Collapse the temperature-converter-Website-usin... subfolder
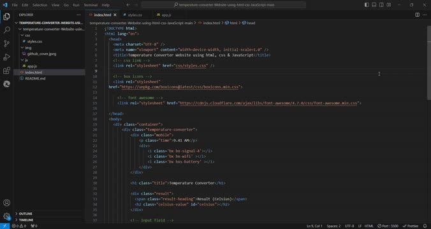Screen dimensions: 431x229 (x=50, y=29)
